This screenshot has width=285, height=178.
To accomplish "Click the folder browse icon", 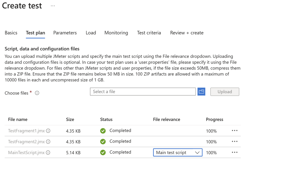I will point(201,91).
